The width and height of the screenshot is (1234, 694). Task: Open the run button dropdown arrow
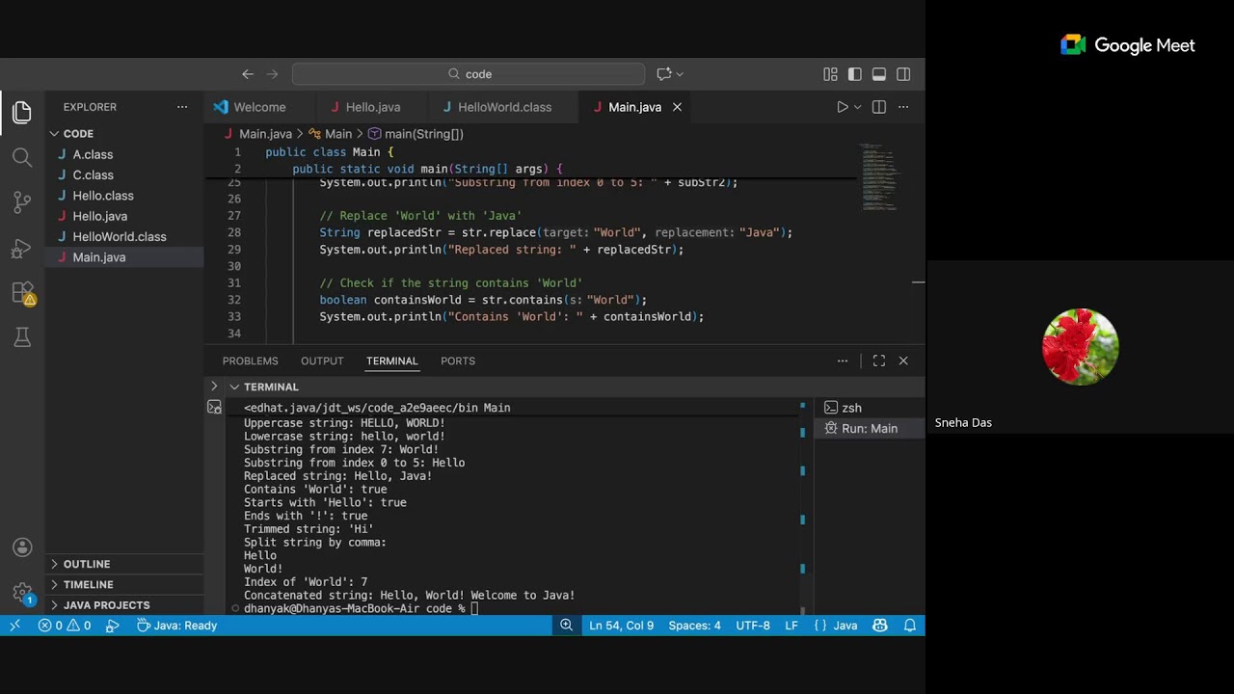click(857, 107)
